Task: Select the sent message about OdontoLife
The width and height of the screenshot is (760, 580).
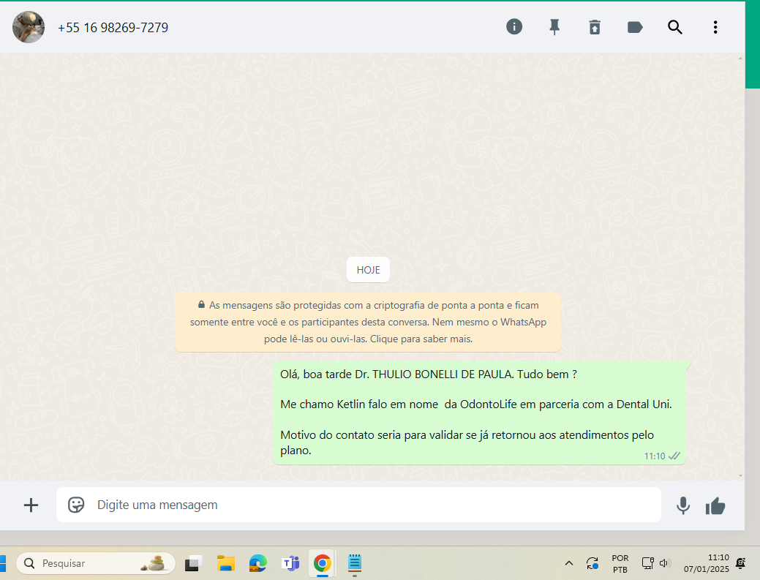Action: tap(479, 413)
